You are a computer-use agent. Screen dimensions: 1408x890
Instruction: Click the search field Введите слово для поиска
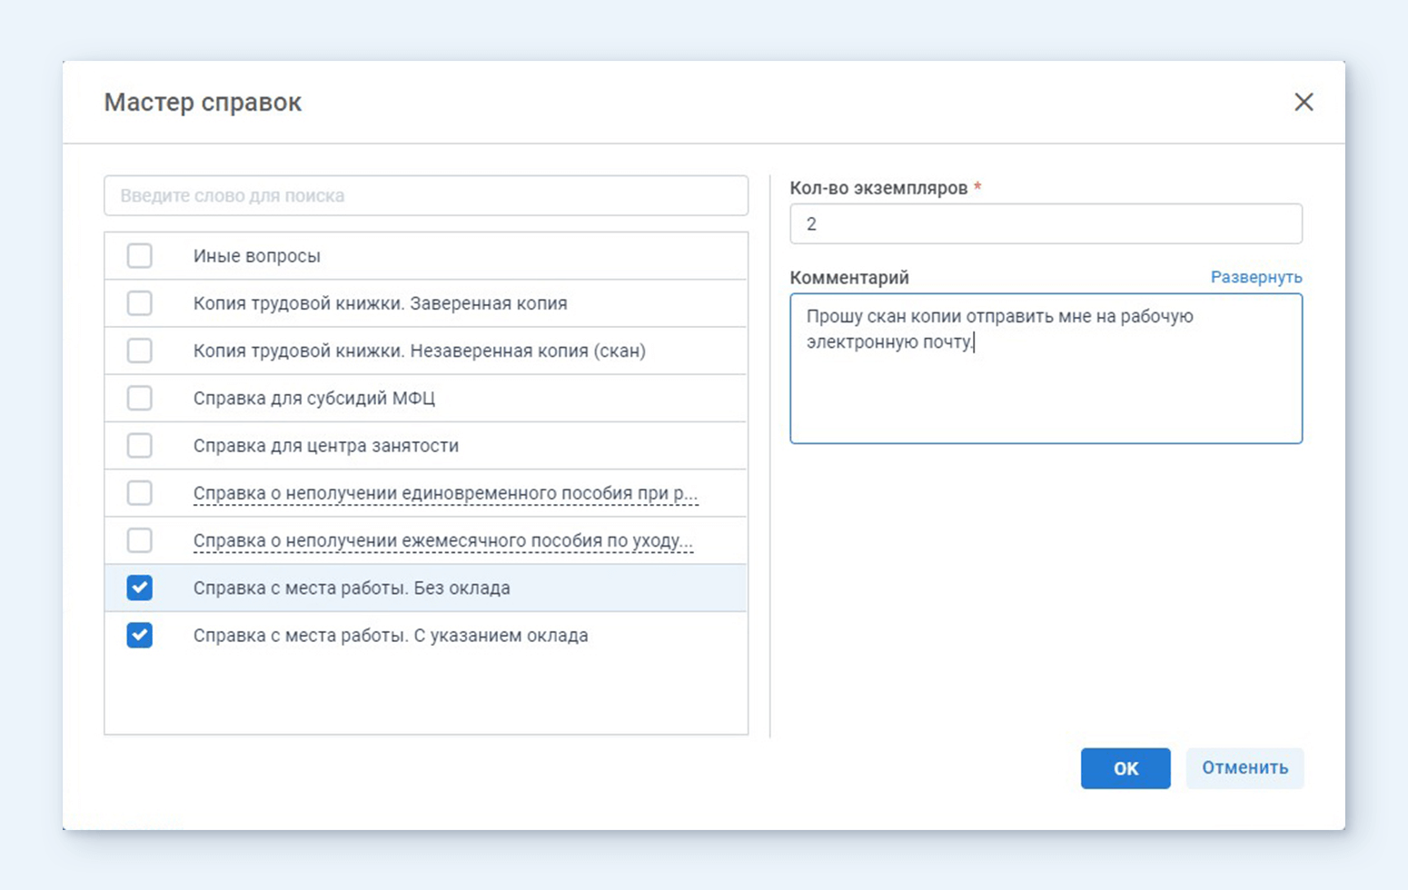pos(426,195)
